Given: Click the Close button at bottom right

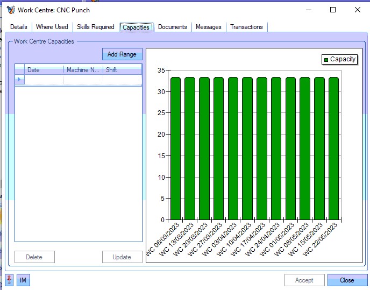Looking at the screenshot, I should [x=347, y=280].
